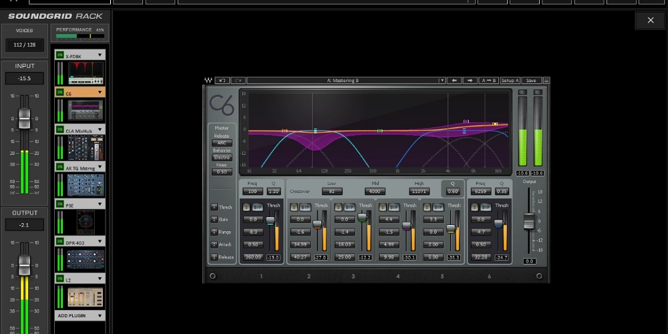Screen dimensions: 668x334
Task: Click the C6 Output fader handle
Action: click(529, 221)
